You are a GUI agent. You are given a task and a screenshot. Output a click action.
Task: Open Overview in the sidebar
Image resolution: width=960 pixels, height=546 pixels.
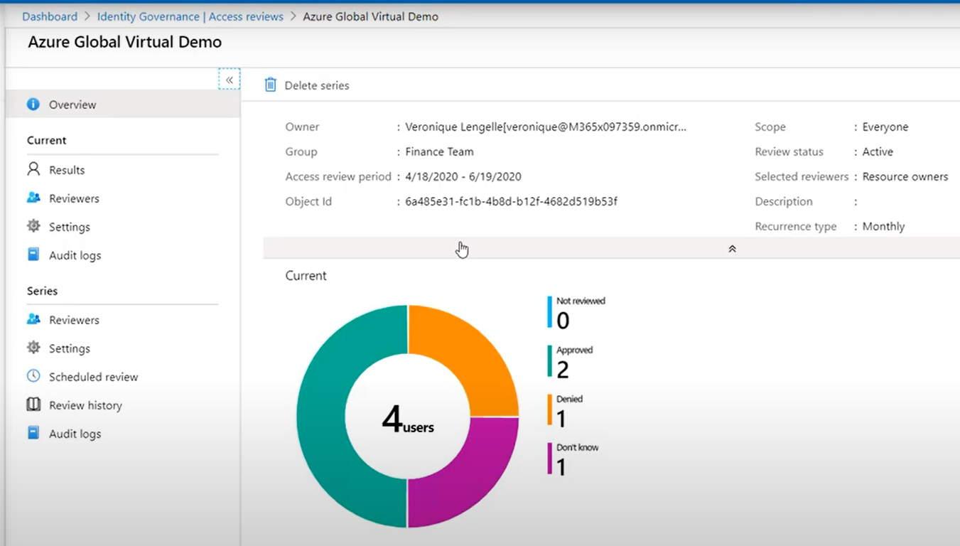coord(122,105)
